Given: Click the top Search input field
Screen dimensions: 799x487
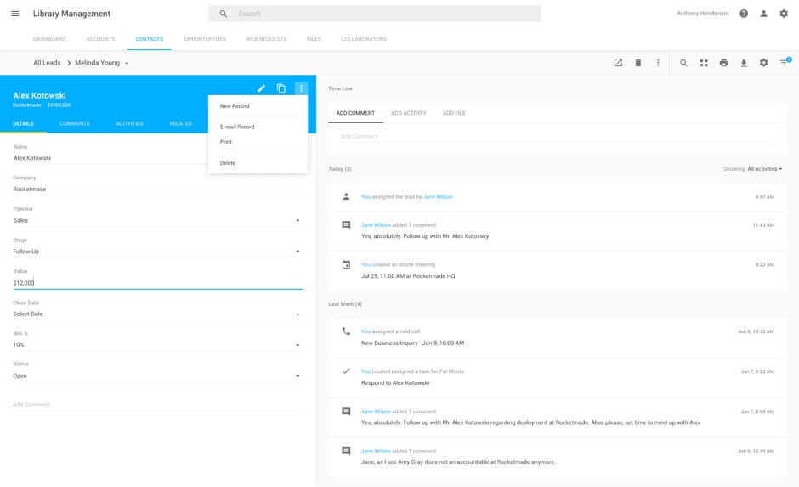Looking at the screenshot, I should pyautogui.click(x=382, y=14).
